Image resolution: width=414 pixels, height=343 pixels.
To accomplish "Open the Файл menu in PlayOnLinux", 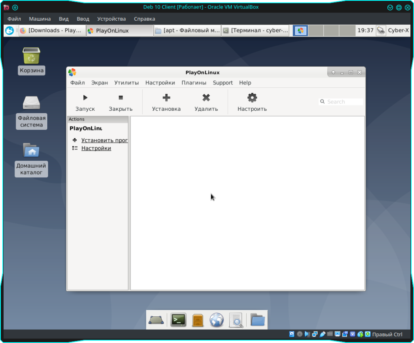I will [x=77, y=83].
